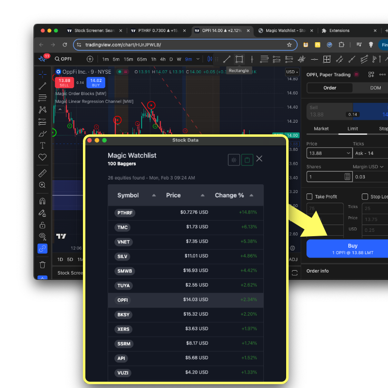Click the blue Buy 1 OPFI button
Screen dimensions: 388x388
click(x=353, y=248)
